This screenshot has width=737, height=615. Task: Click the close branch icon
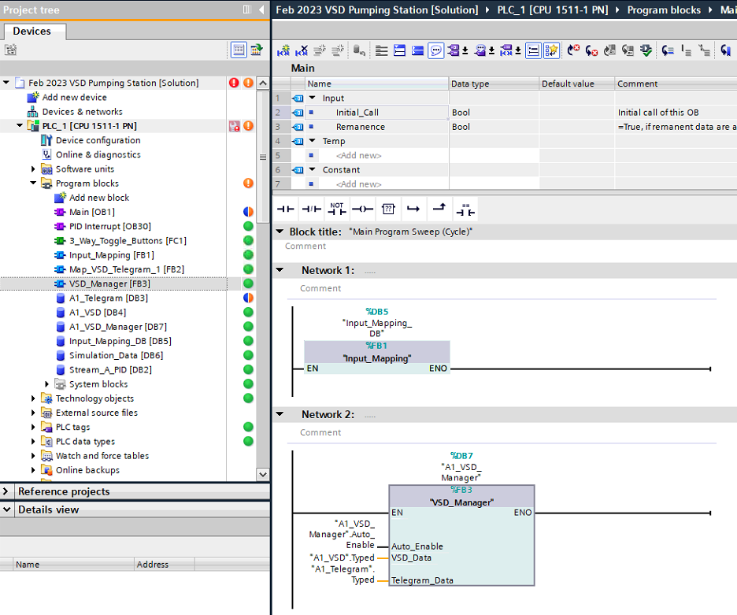click(x=439, y=209)
